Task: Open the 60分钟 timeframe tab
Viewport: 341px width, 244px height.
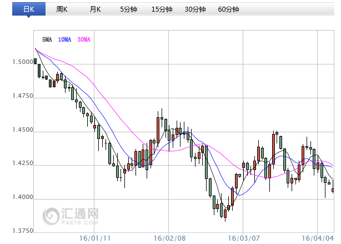Action: coord(229,9)
